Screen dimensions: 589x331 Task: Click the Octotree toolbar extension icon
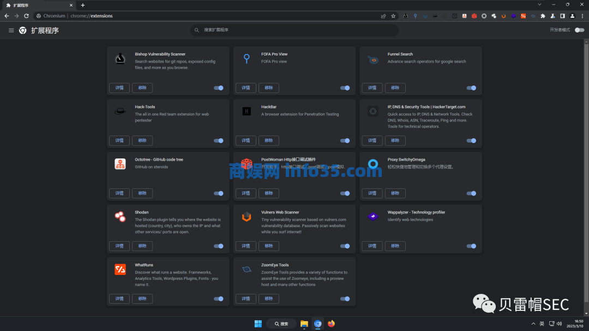pyautogui.click(x=464, y=16)
